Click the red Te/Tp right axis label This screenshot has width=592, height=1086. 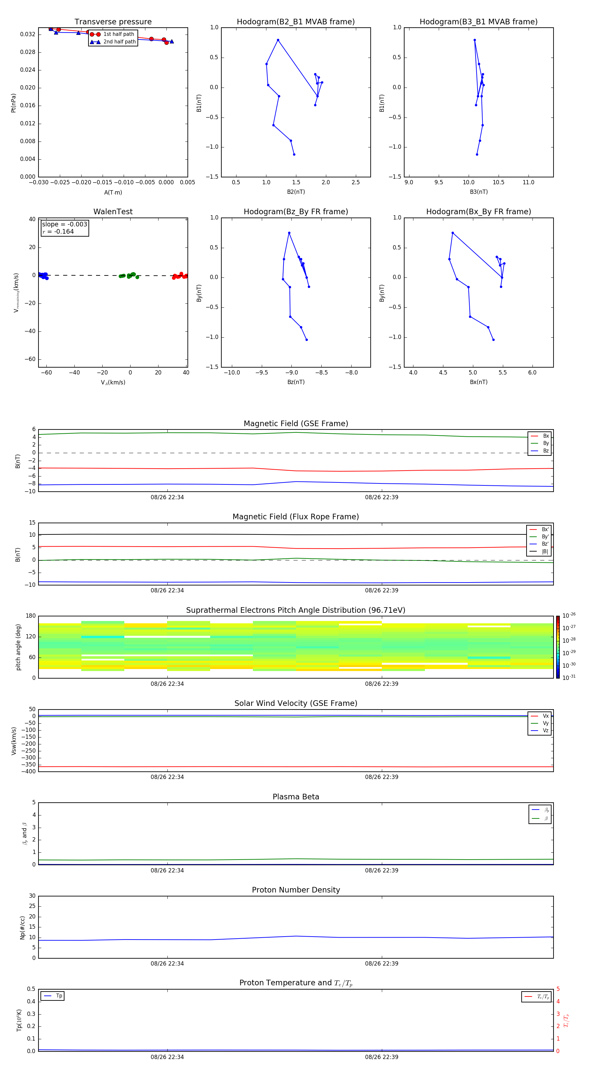[x=566, y=1020]
